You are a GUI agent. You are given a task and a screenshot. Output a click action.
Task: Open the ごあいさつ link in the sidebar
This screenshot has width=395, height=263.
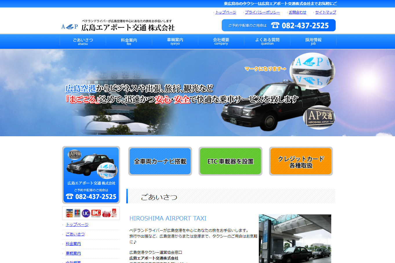75,234
